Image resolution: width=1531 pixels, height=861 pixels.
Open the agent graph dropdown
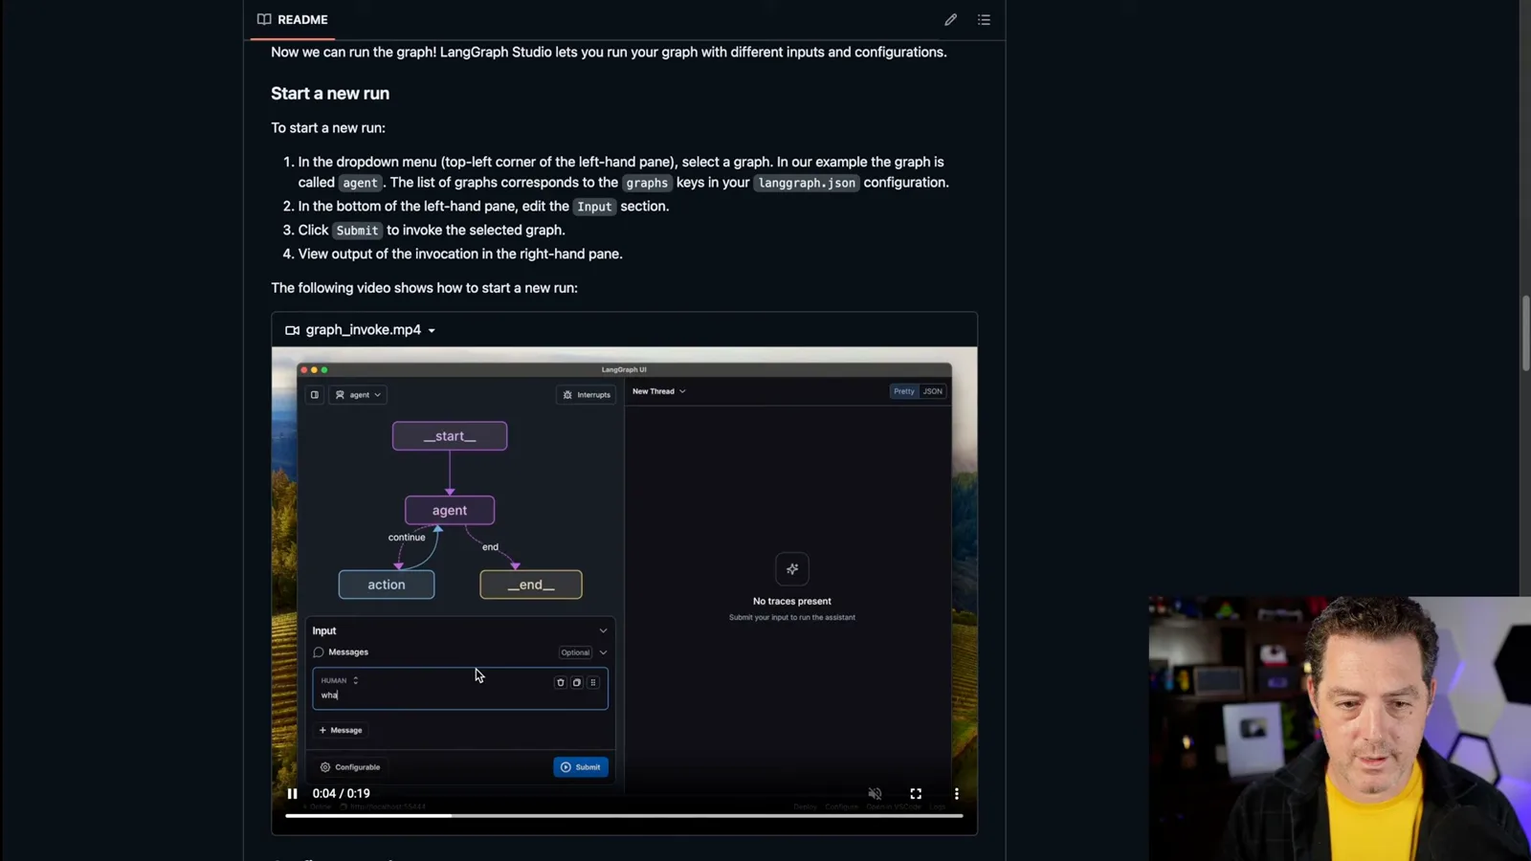[358, 394]
